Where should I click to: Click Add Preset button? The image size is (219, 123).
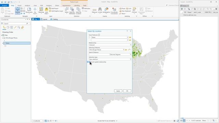point(54,9)
